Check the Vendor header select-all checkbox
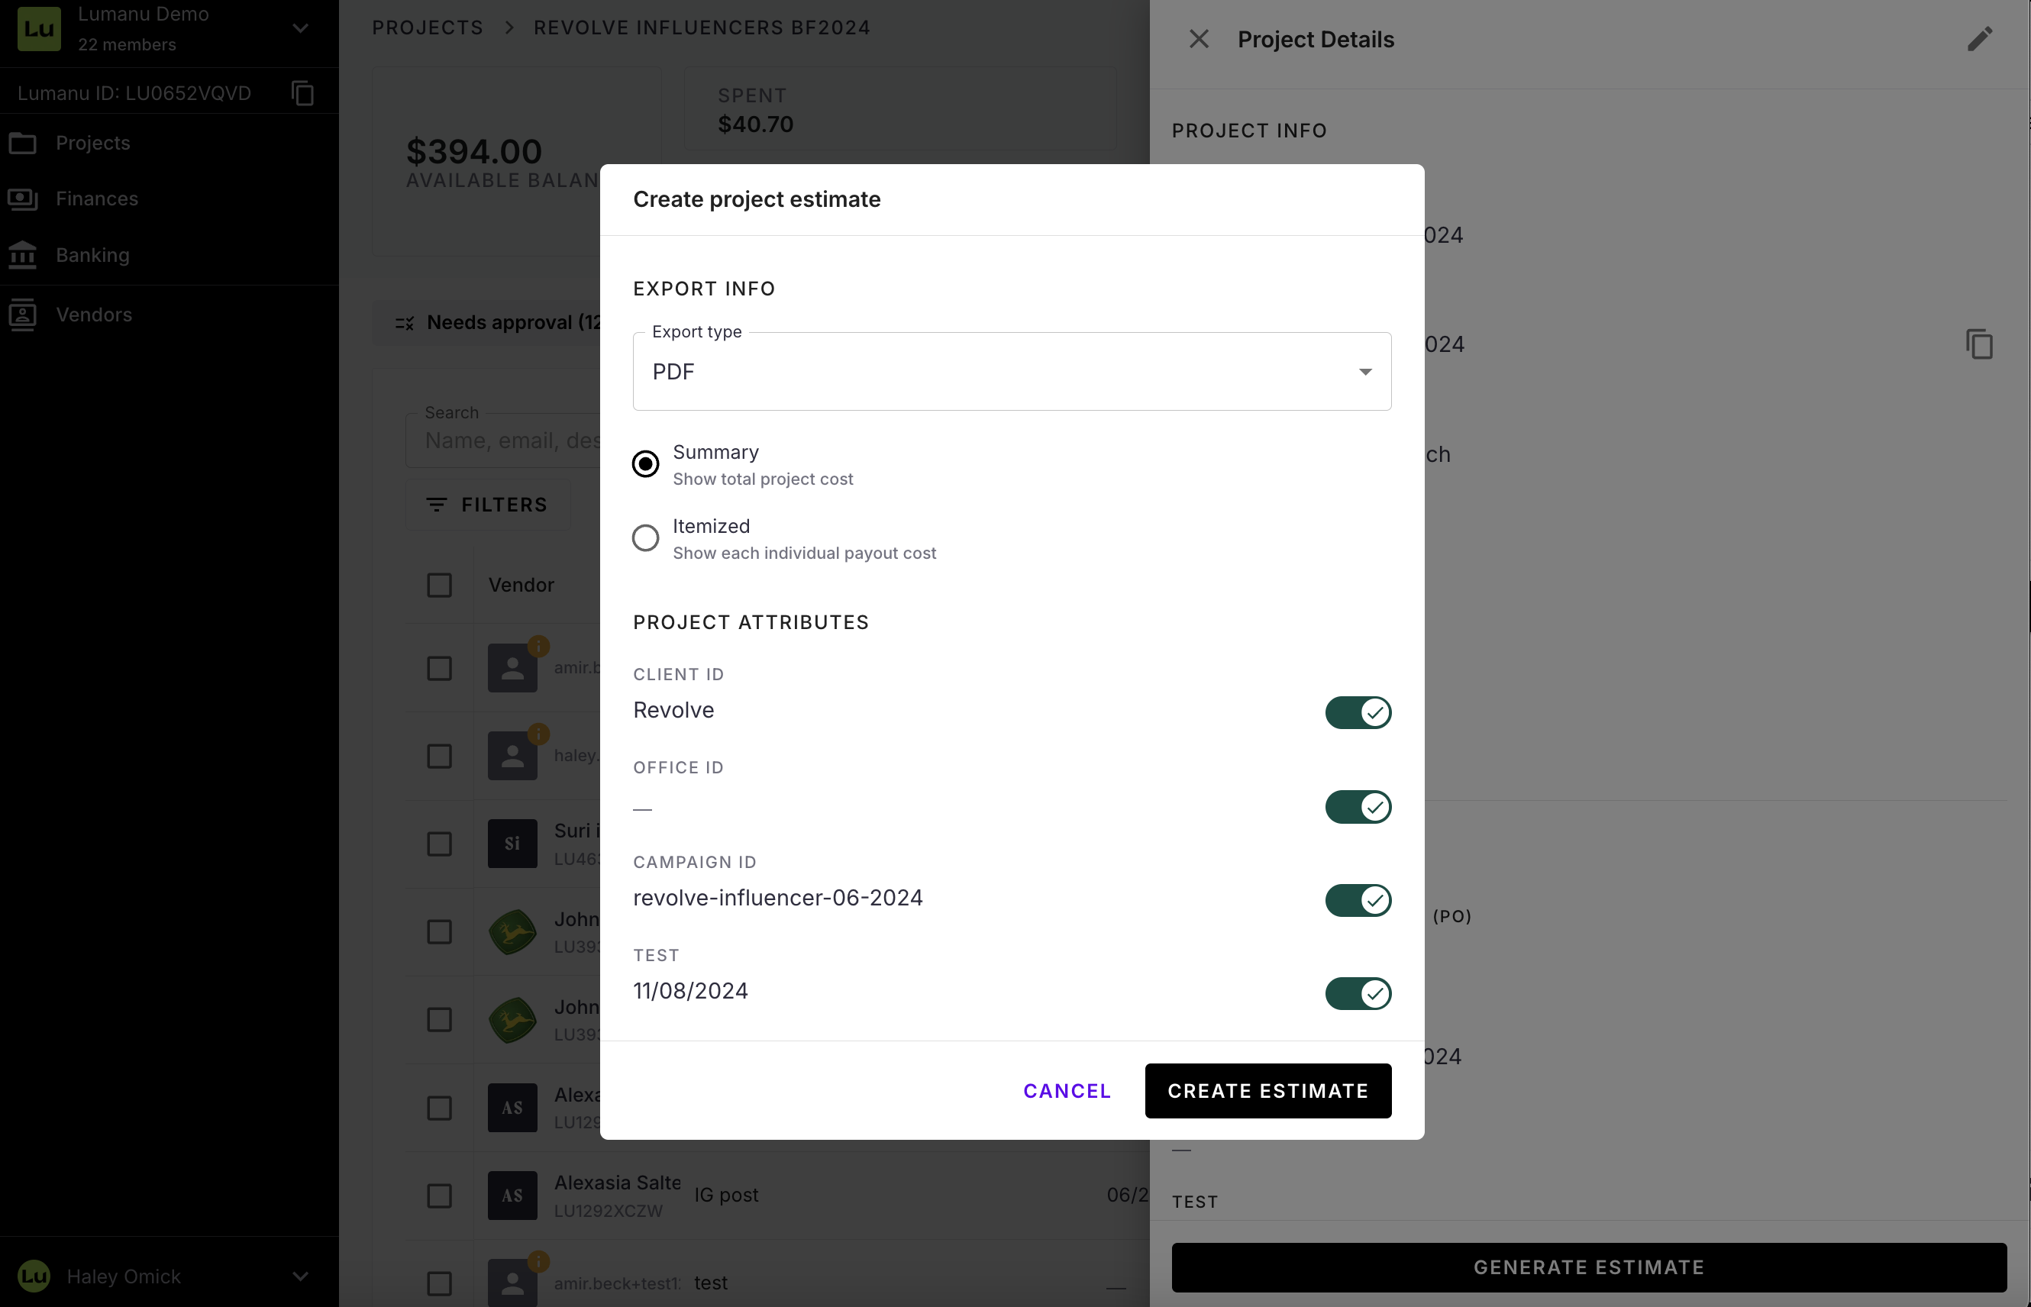Image resolution: width=2031 pixels, height=1307 pixels. (x=439, y=586)
